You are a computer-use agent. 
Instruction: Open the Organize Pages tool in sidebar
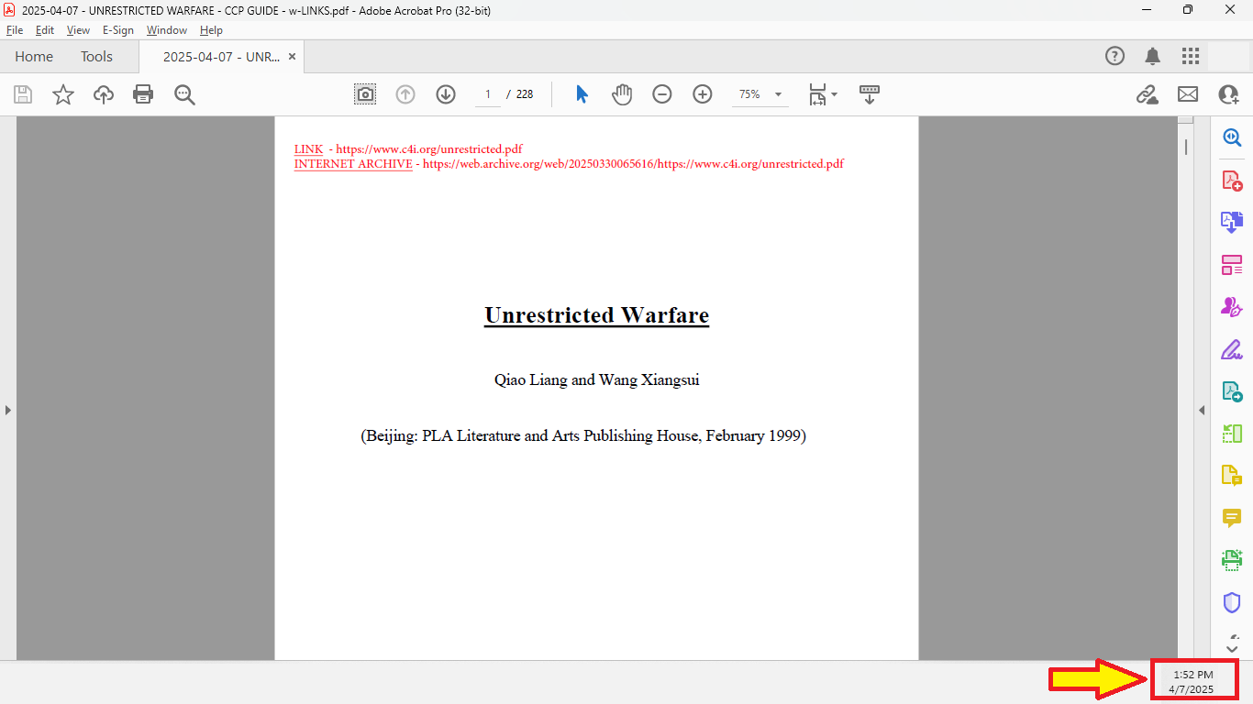pos(1232,265)
